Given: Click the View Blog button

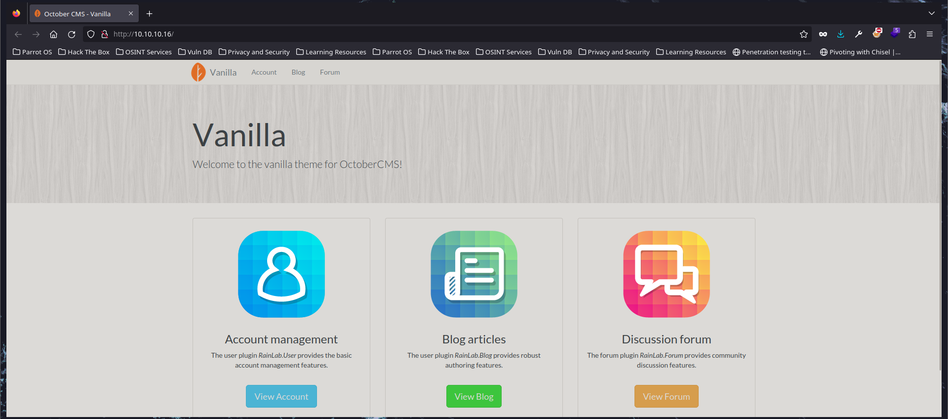Looking at the screenshot, I should (x=474, y=396).
